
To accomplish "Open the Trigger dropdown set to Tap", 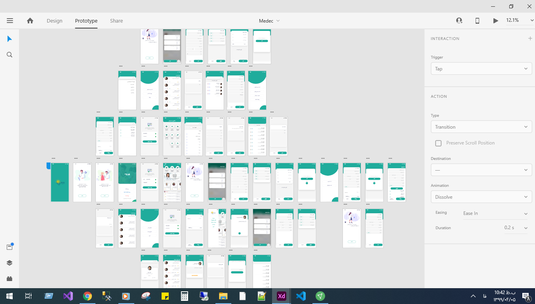I will point(481,68).
